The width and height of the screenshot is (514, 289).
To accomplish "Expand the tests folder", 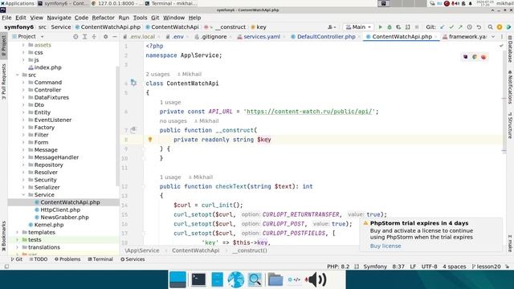I will [18, 240].
